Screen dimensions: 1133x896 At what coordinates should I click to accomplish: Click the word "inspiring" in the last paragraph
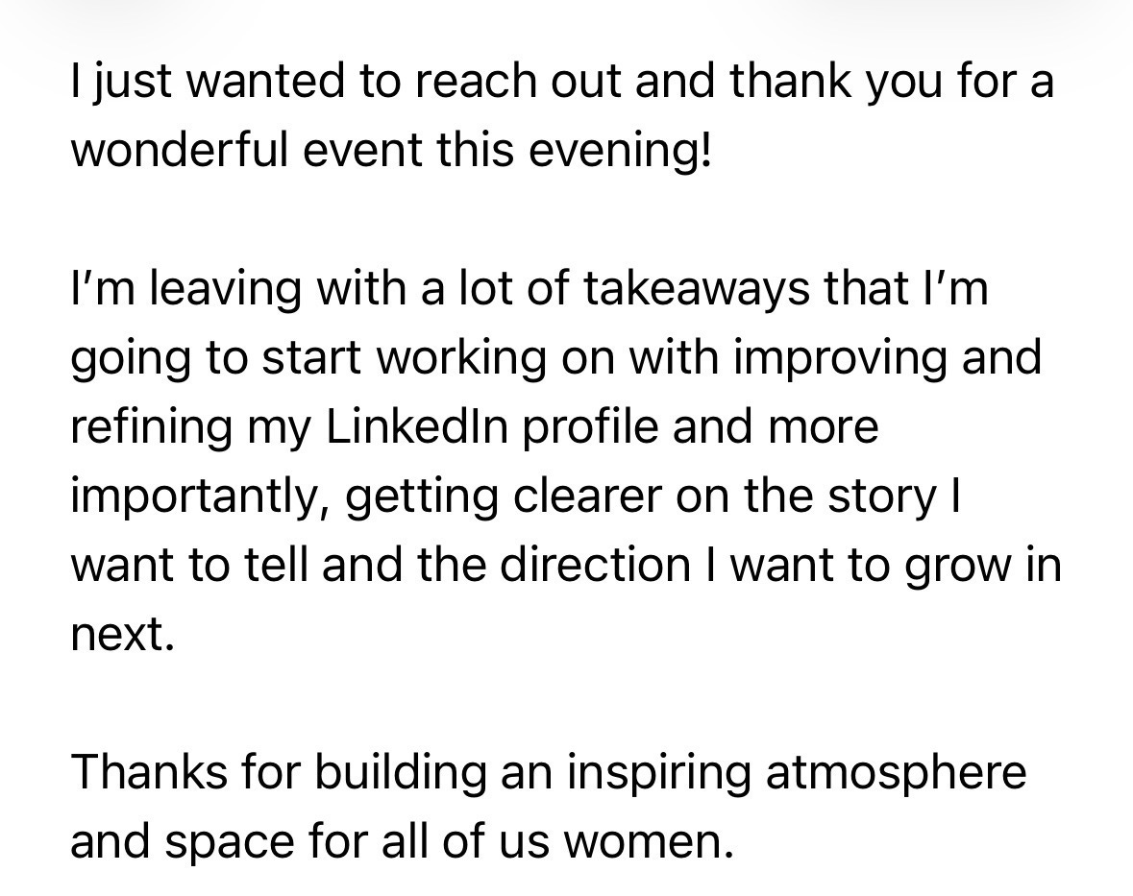pos(658,774)
